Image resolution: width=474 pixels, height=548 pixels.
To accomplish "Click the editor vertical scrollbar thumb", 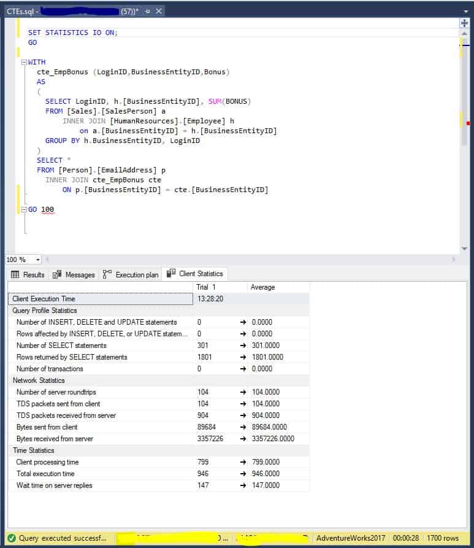I will [x=464, y=91].
